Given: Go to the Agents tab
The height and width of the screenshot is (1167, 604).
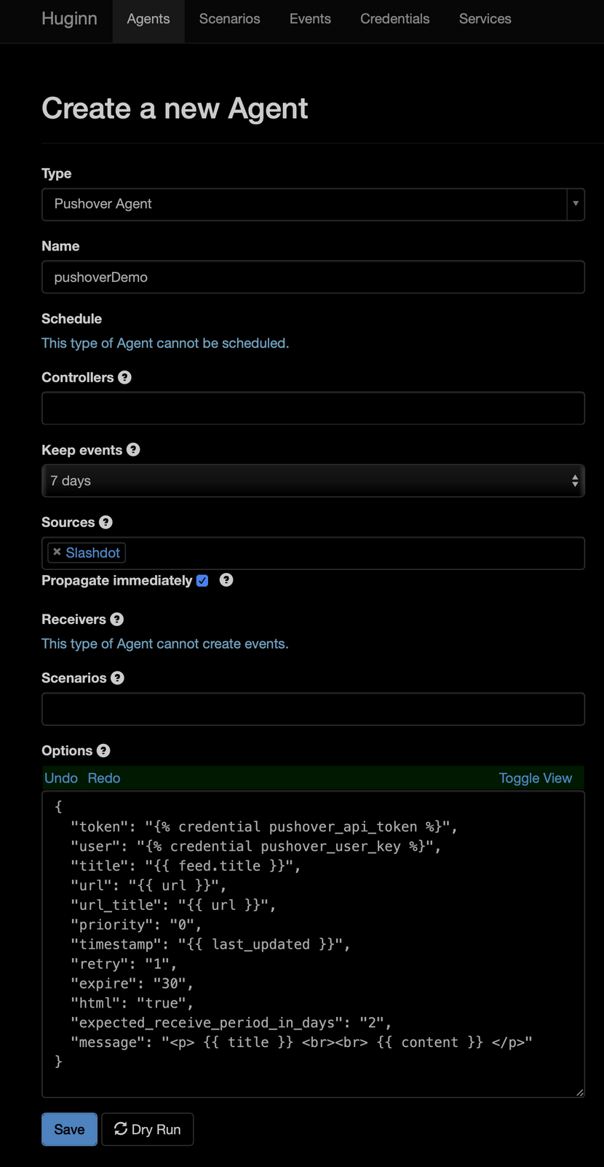Looking at the screenshot, I should point(148,19).
